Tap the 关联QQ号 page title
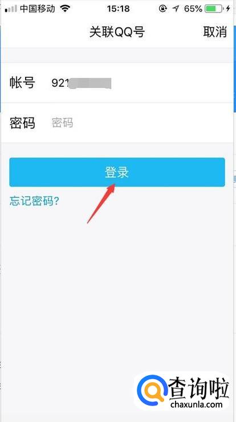This screenshot has height=422, width=236. tap(117, 33)
